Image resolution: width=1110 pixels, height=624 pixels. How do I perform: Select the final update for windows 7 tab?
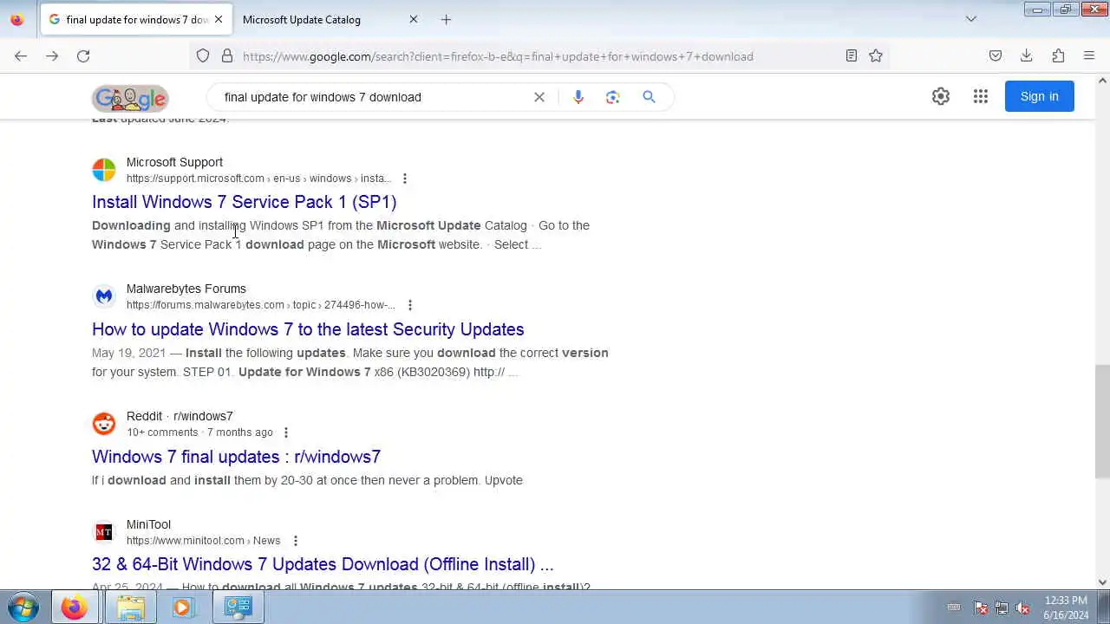pos(135,19)
